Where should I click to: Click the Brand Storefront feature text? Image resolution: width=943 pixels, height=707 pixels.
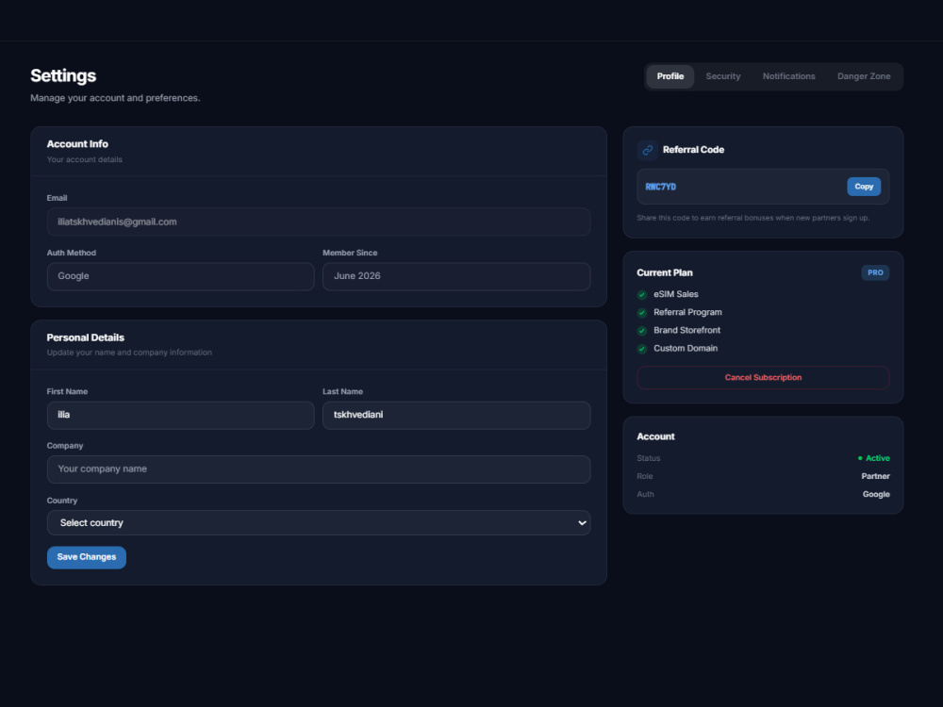(687, 331)
